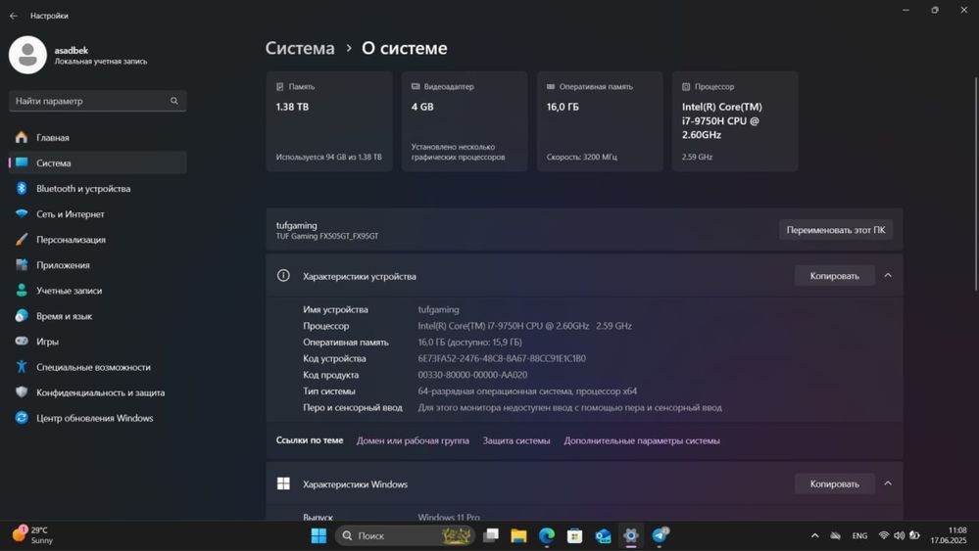Image resolution: width=979 pixels, height=551 pixels.
Task: Open Персонализация settings
Action: pos(97,240)
